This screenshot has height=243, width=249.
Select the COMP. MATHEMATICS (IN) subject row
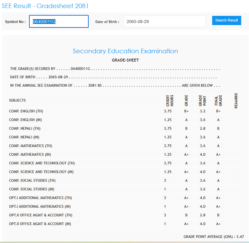coord(30,155)
